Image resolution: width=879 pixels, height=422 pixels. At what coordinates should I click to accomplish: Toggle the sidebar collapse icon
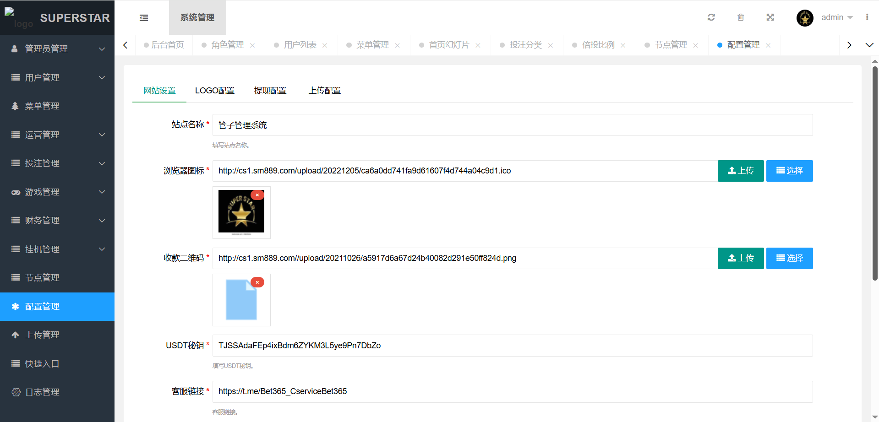coord(144,18)
